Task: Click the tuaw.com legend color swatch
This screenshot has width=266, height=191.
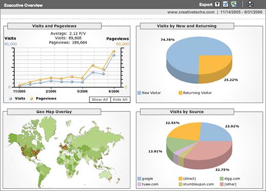Action: (x=139, y=184)
